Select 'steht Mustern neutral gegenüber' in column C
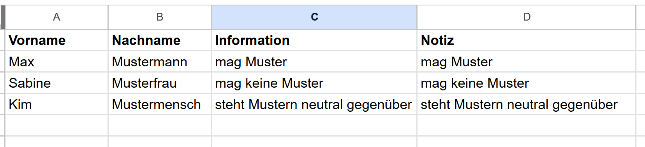Screen dimensions: 645x147 pyautogui.click(x=314, y=104)
